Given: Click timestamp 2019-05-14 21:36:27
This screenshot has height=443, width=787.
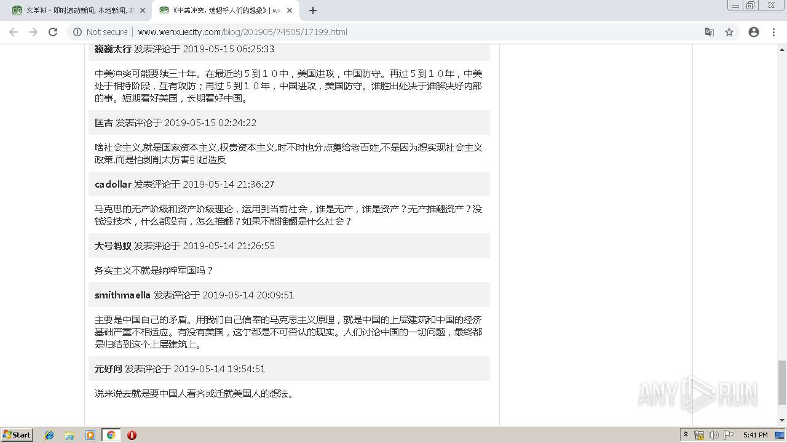Looking at the screenshot, I should 229,184.
